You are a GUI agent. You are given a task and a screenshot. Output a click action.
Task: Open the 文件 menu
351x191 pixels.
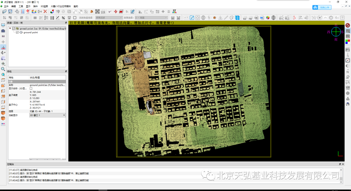click(x=6, y=6)
